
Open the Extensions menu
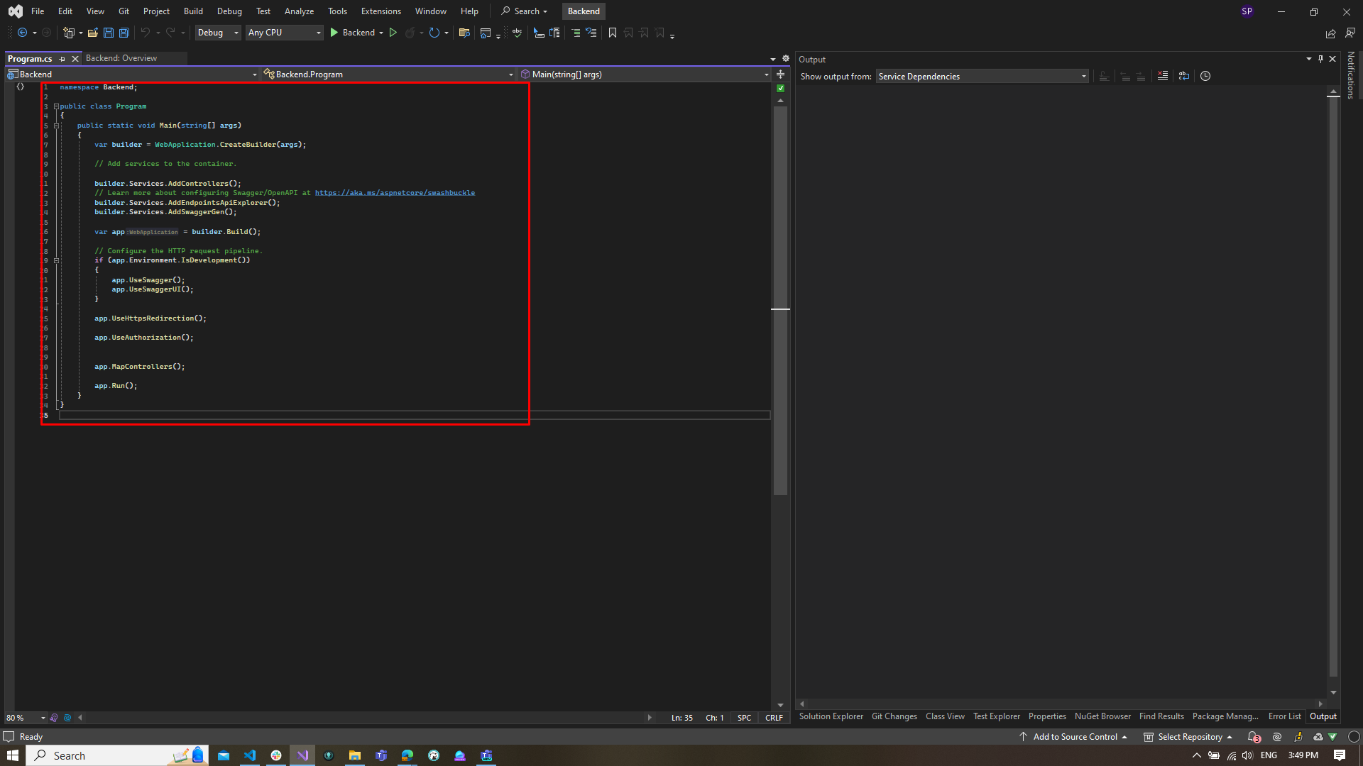(x=381, y=11)
